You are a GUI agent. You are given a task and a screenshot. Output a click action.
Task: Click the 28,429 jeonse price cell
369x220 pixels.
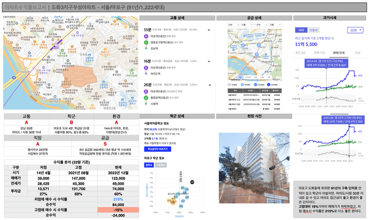point(43,184)
